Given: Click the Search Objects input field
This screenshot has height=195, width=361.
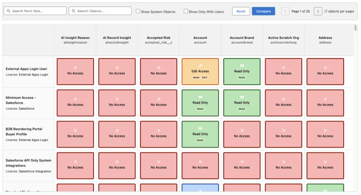Looking at the screenshot, I should tap(100, 11).
